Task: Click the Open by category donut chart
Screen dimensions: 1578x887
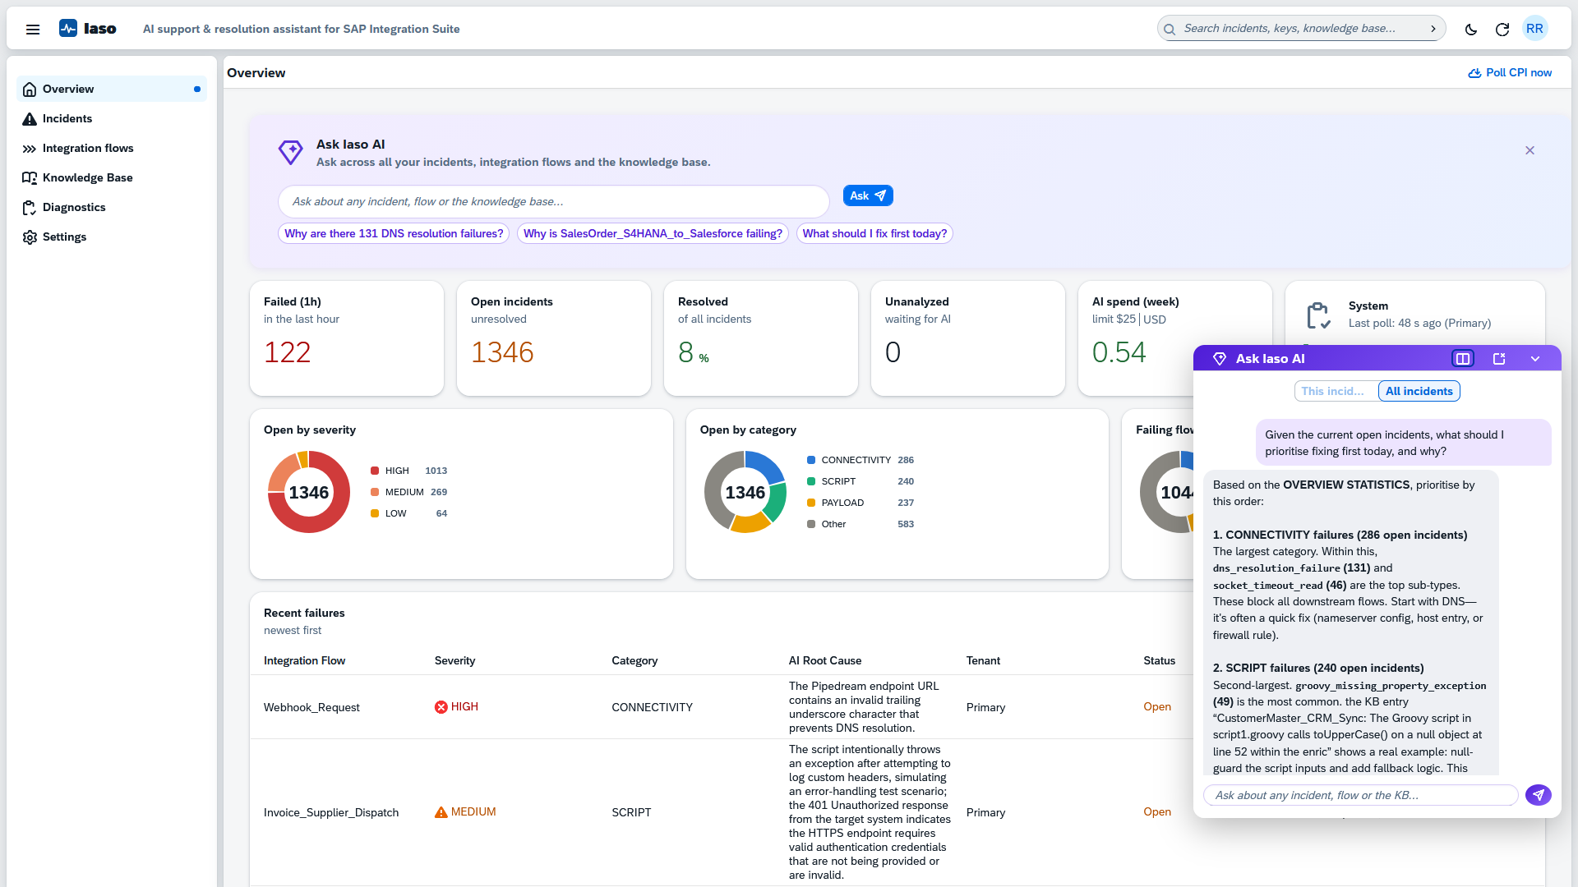Action: [745, 492]
